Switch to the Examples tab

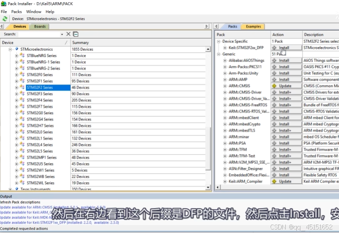point(254,26)
